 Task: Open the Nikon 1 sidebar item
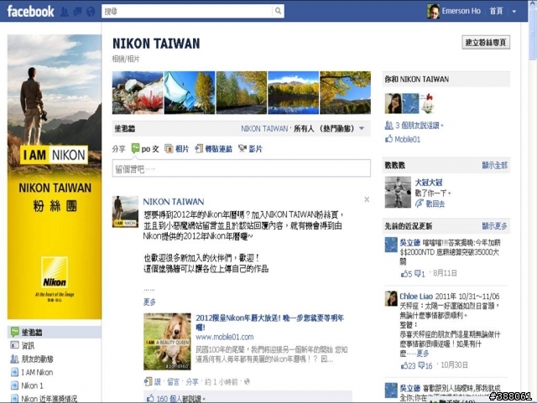coord(27,385)
